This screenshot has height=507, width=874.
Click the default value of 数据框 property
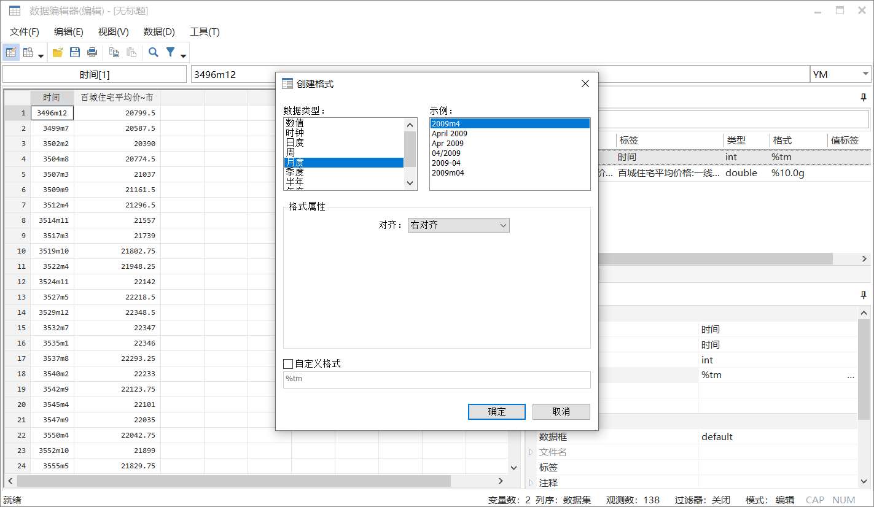(x=779, y=437)
